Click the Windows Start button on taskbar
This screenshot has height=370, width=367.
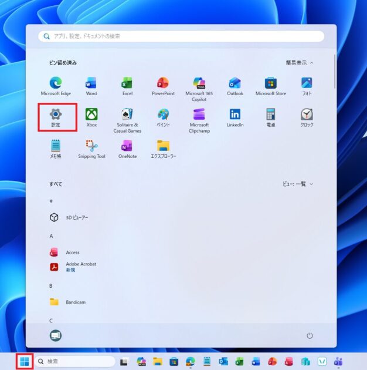click(x=25, y=361)
